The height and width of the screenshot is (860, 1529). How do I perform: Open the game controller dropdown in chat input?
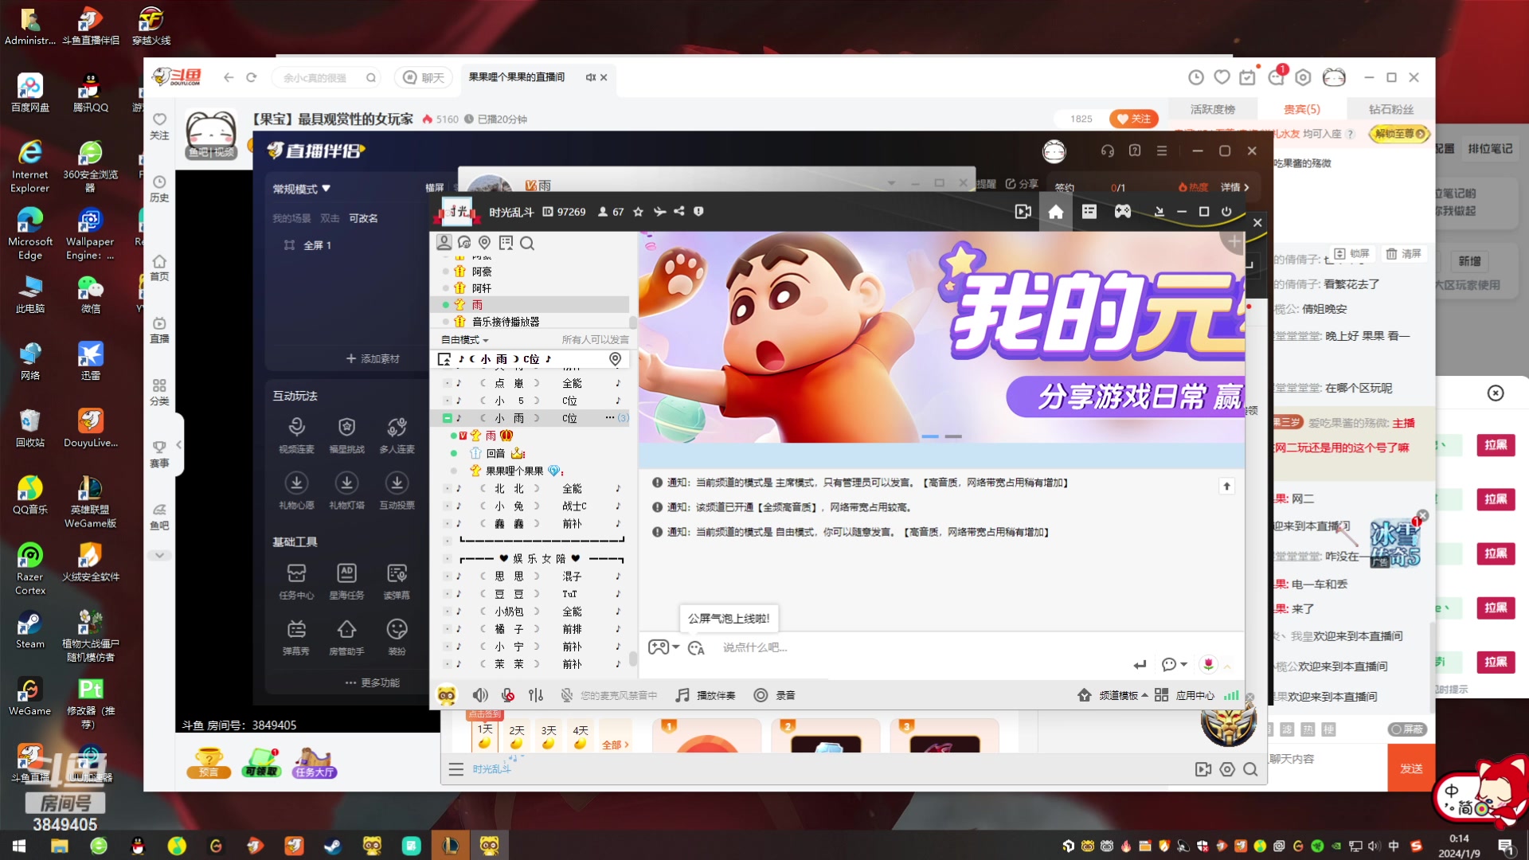click(663, 647)
